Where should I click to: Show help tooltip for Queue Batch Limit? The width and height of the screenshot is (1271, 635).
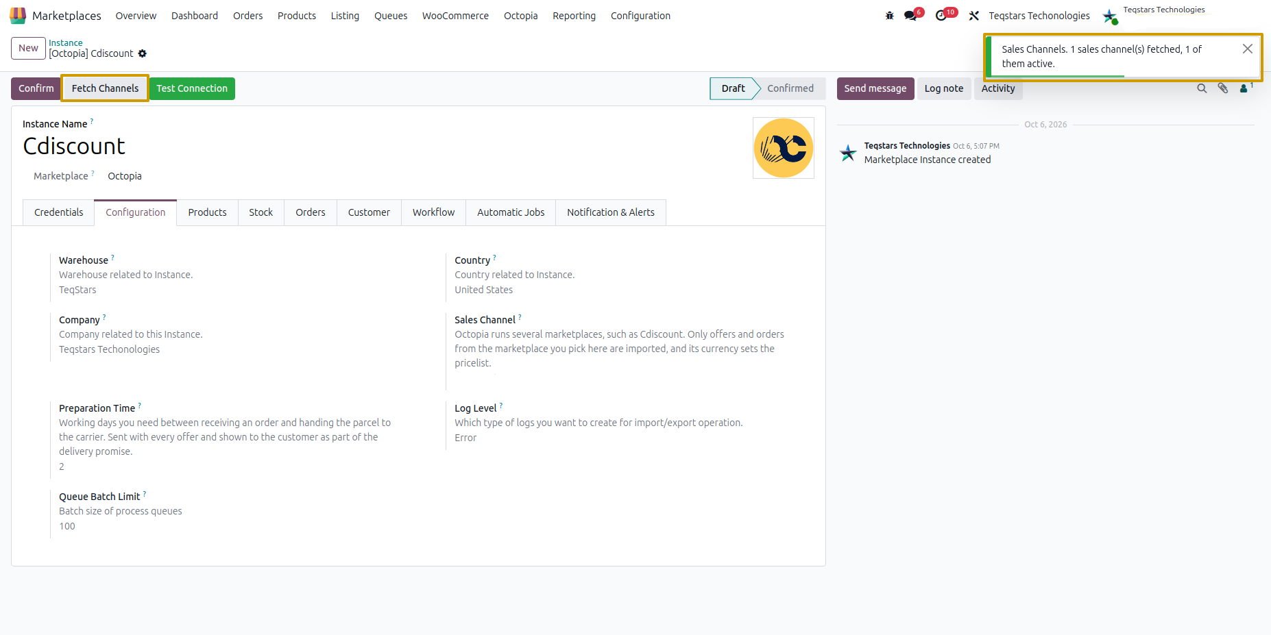pyautogui.click(x=145, y=494)
